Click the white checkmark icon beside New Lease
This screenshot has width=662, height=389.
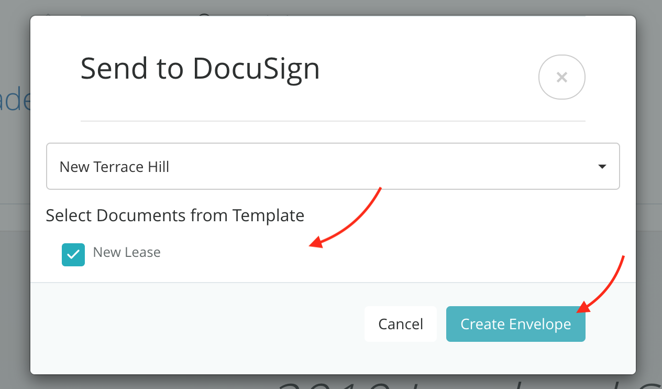(73, 255)
